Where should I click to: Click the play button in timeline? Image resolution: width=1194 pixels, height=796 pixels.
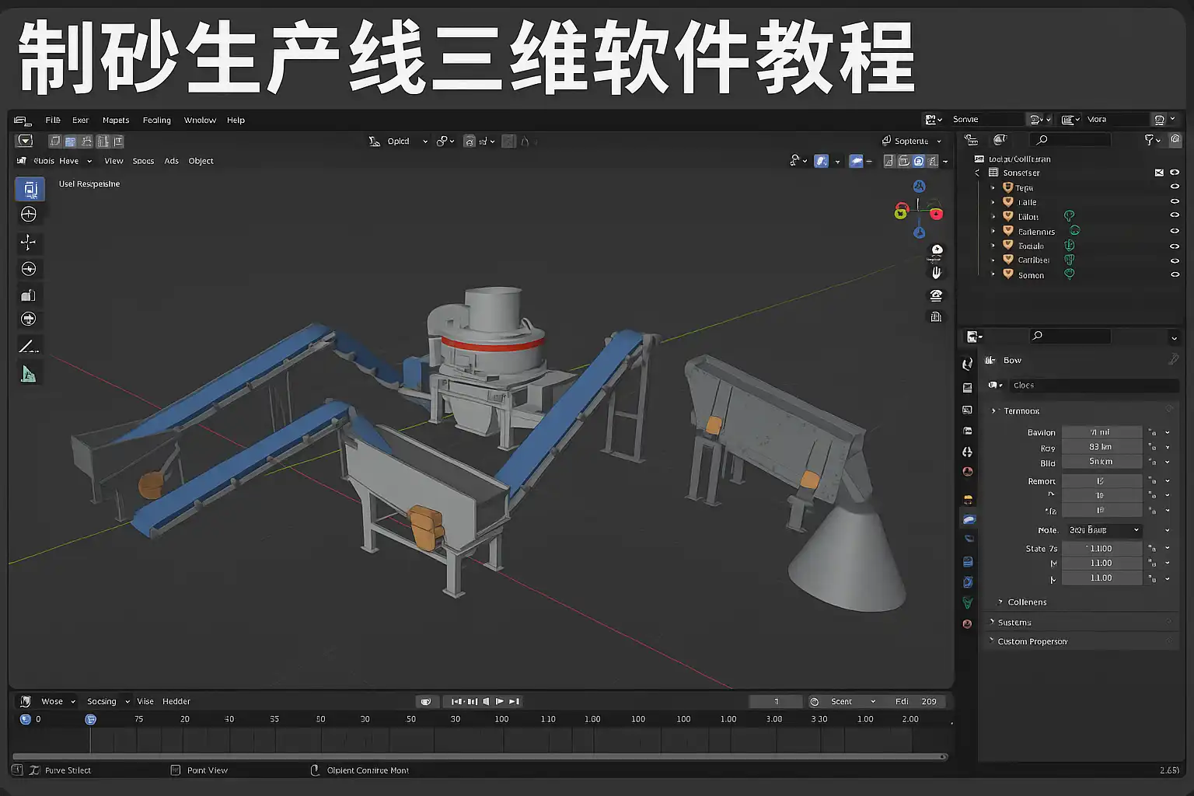[500, 701]
